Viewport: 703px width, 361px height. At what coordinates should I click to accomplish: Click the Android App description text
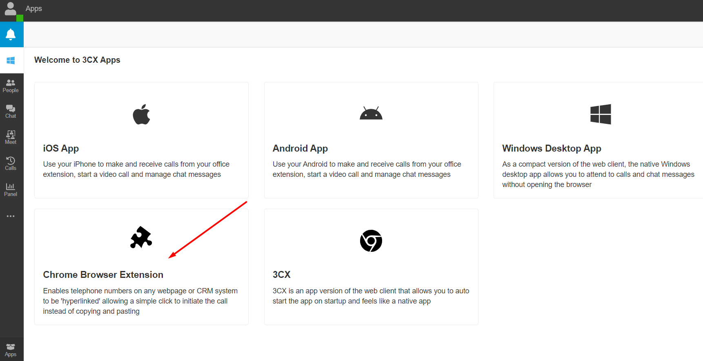367,169
